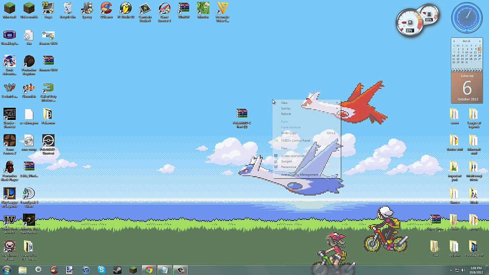Screen dimensions: 489x275
Task: Choose Undo Copy in the context menu
Action: pyautogui.click(x=306, y=133)
